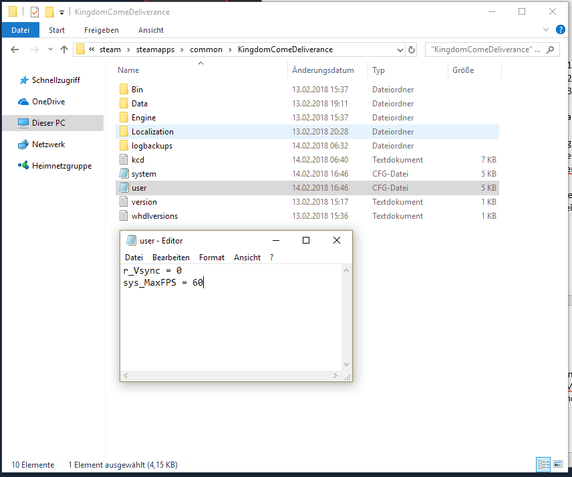Open Format menu in the editor
Screen dimensions: 572x477
tap(212, 258)
